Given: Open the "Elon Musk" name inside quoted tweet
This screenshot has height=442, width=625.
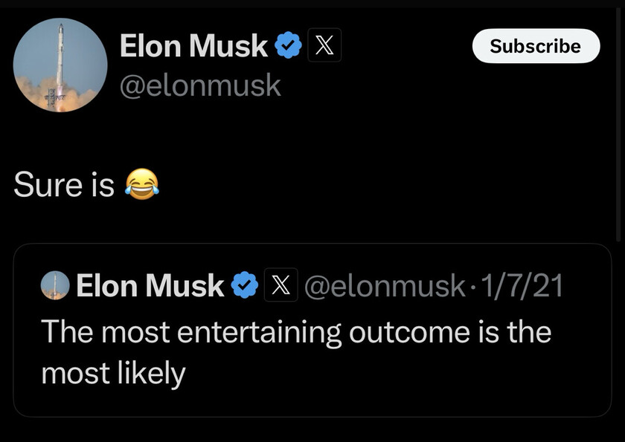Looking at the screenshot, I should point(150,285).
